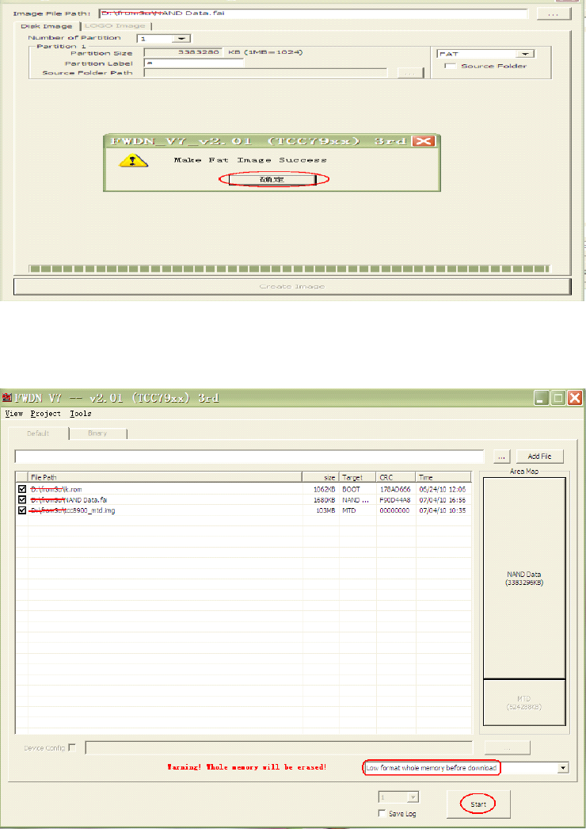This screenshot has height=829, width=586.
Task: Open the Tools menu
Action: coord(80,414)
